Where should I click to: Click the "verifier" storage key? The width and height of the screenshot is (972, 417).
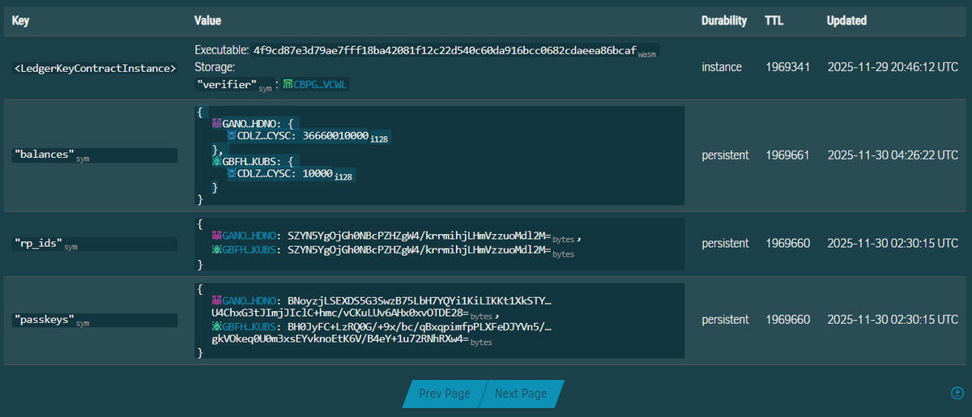(227, 84)
